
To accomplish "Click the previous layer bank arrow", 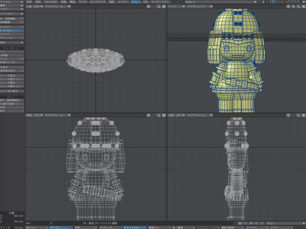I will 260,2.
